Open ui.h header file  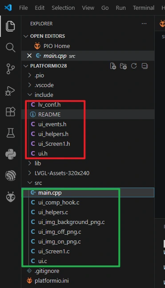[x=88, y=153]
